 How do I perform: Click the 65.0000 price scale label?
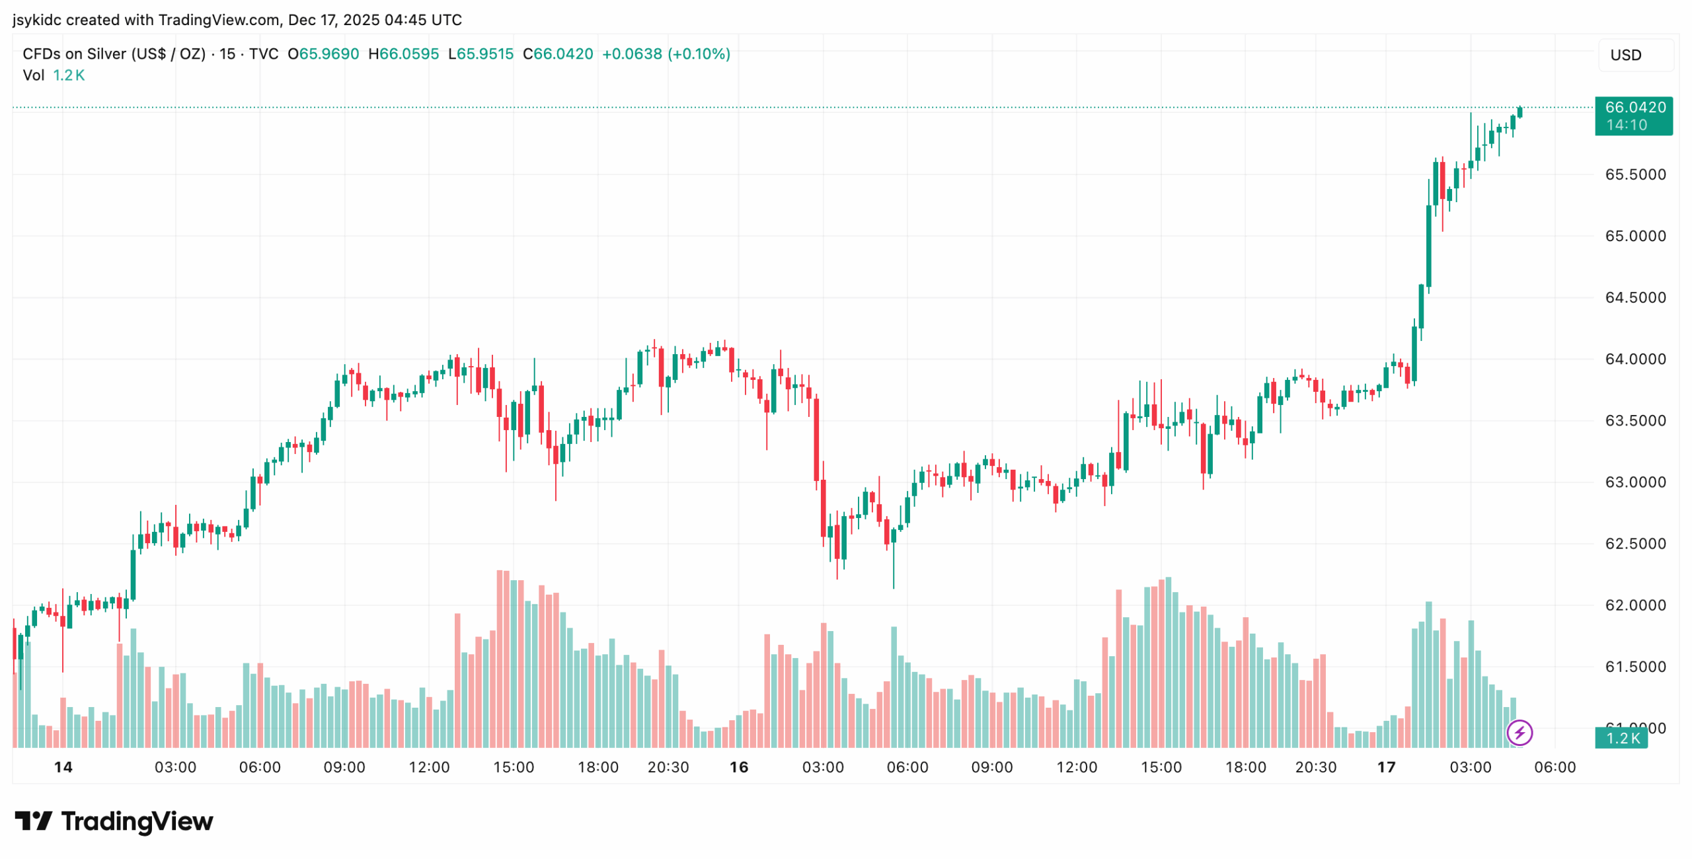click(1634, 237)
